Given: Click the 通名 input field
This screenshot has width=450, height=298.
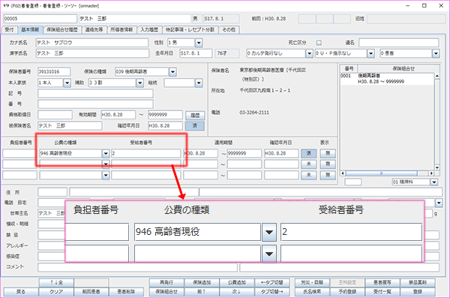Looking at the screenshot, I should coord(399,43).
